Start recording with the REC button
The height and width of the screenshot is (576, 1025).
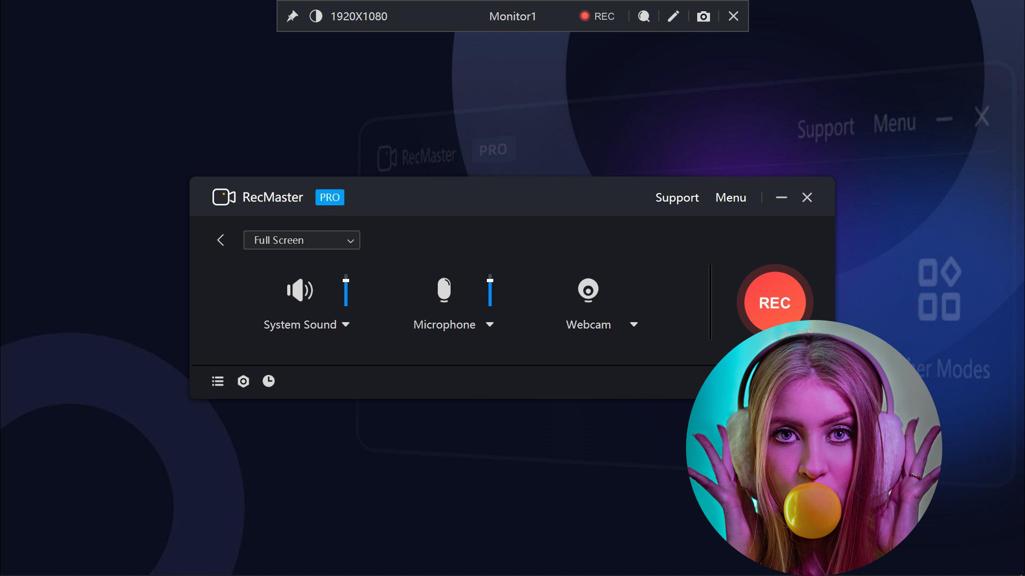774,302
